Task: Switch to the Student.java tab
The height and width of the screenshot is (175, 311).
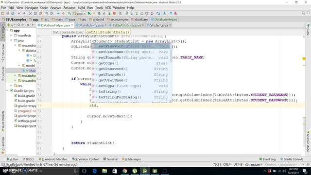Action: click(x=159, y=25)
